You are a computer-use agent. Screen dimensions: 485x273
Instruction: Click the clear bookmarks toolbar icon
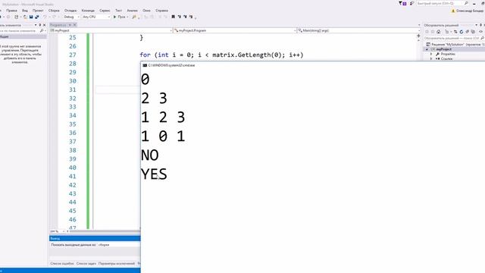click(191, 17)
